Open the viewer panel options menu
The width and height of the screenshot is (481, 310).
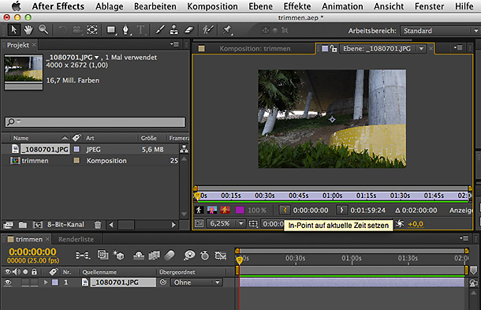click(x=458, y=47)
